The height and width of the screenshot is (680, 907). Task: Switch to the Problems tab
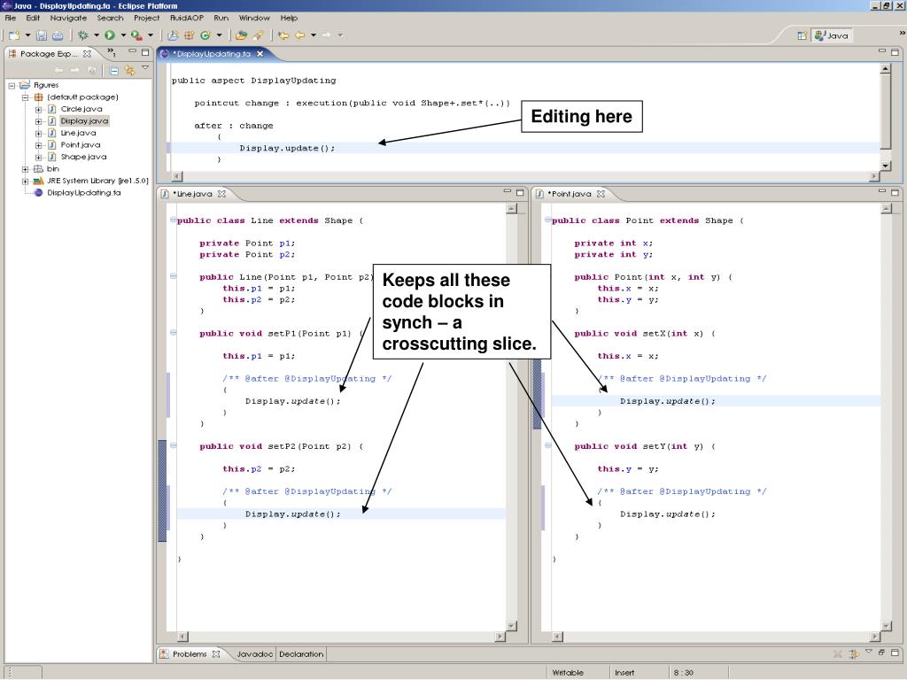[190, 654]
